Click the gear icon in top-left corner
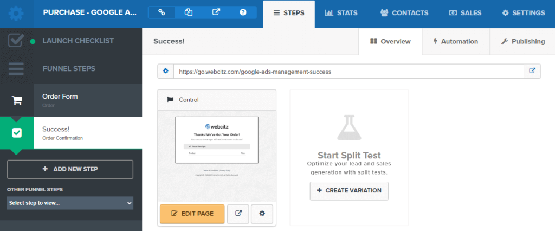 (x=16, y=13)
